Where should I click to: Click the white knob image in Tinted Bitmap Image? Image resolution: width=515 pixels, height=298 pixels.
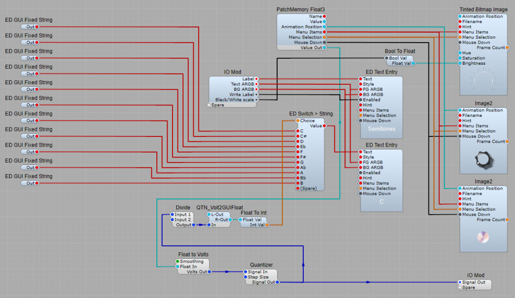pos(483,79)
